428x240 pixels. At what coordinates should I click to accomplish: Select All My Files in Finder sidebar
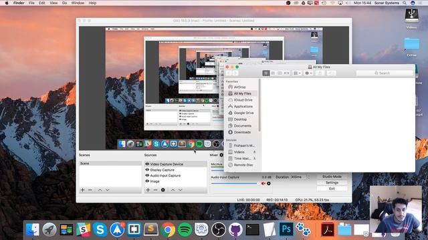point(241,93)
